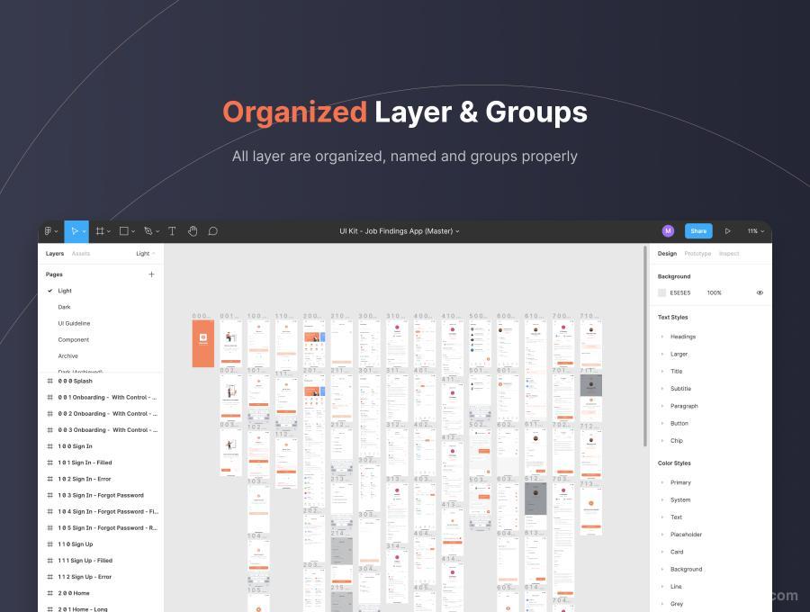Click the user avatar M

pyautogui.click(x=668, y=231)
